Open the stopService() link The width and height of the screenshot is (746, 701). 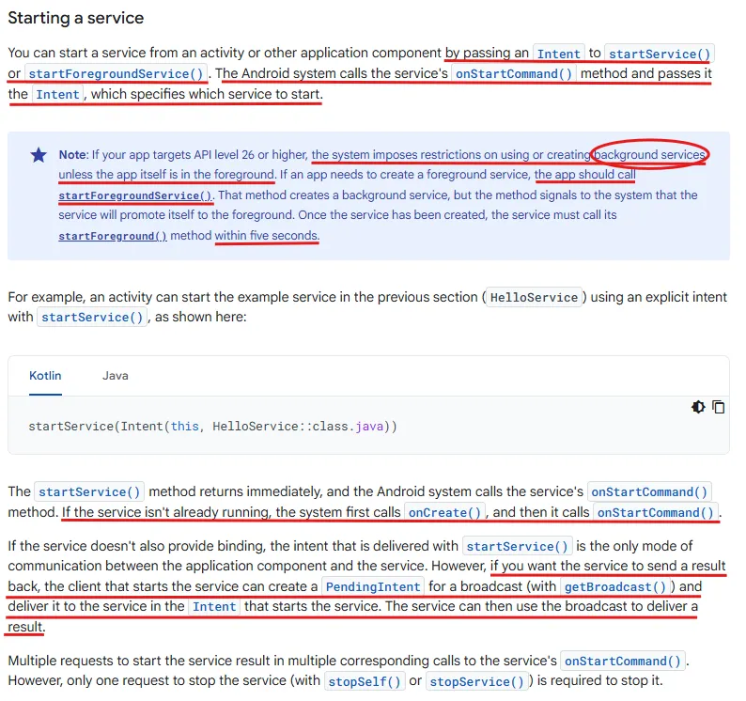[x=476, y=681]
